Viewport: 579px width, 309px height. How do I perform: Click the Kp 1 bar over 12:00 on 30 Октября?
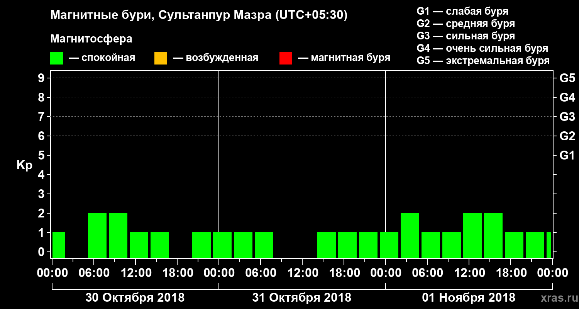[x=139, y=245]
